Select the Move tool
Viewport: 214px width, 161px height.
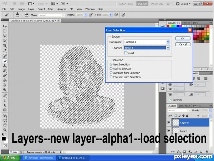point(5,26)
